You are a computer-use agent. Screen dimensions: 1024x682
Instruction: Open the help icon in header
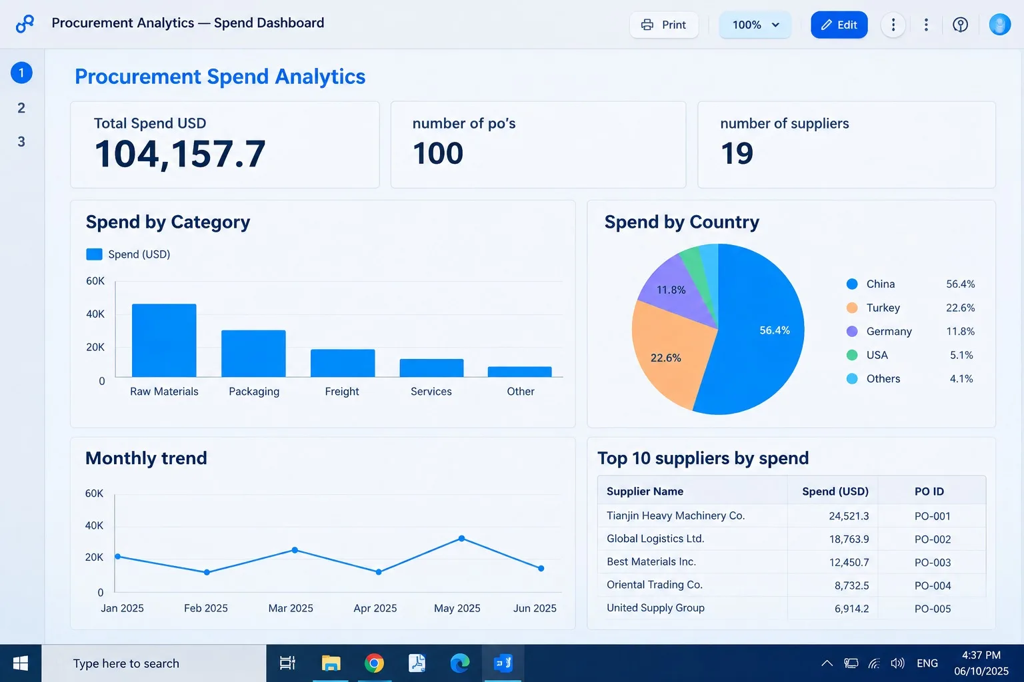tap(960, 25)
